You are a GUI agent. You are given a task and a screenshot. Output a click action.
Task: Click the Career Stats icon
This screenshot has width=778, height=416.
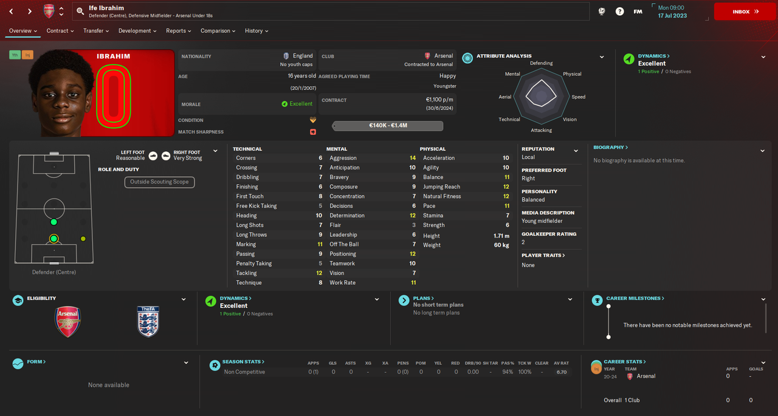coord(597,366)
